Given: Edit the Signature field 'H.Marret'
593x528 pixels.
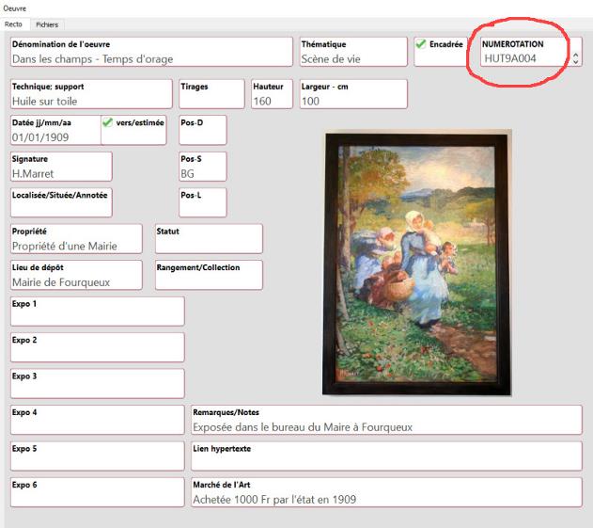Looking at the screenshot, I should pos(61,167).
